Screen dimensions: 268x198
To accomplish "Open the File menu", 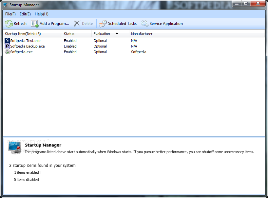I will point(10,14).
